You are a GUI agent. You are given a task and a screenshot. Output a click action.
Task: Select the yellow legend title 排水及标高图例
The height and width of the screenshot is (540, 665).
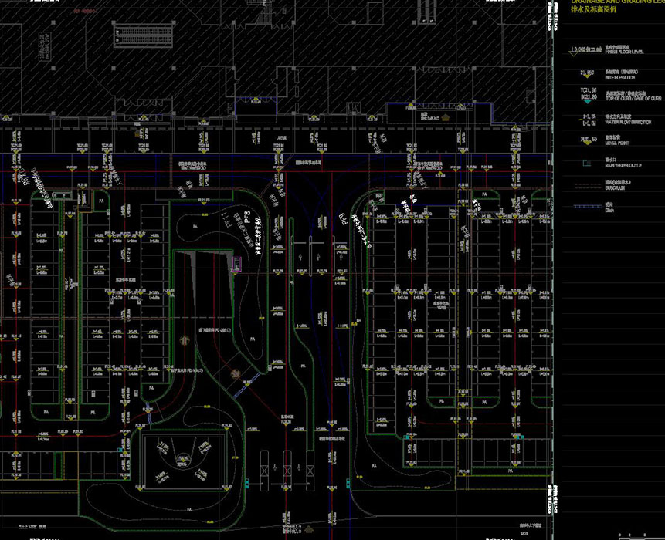click(595, 11)
